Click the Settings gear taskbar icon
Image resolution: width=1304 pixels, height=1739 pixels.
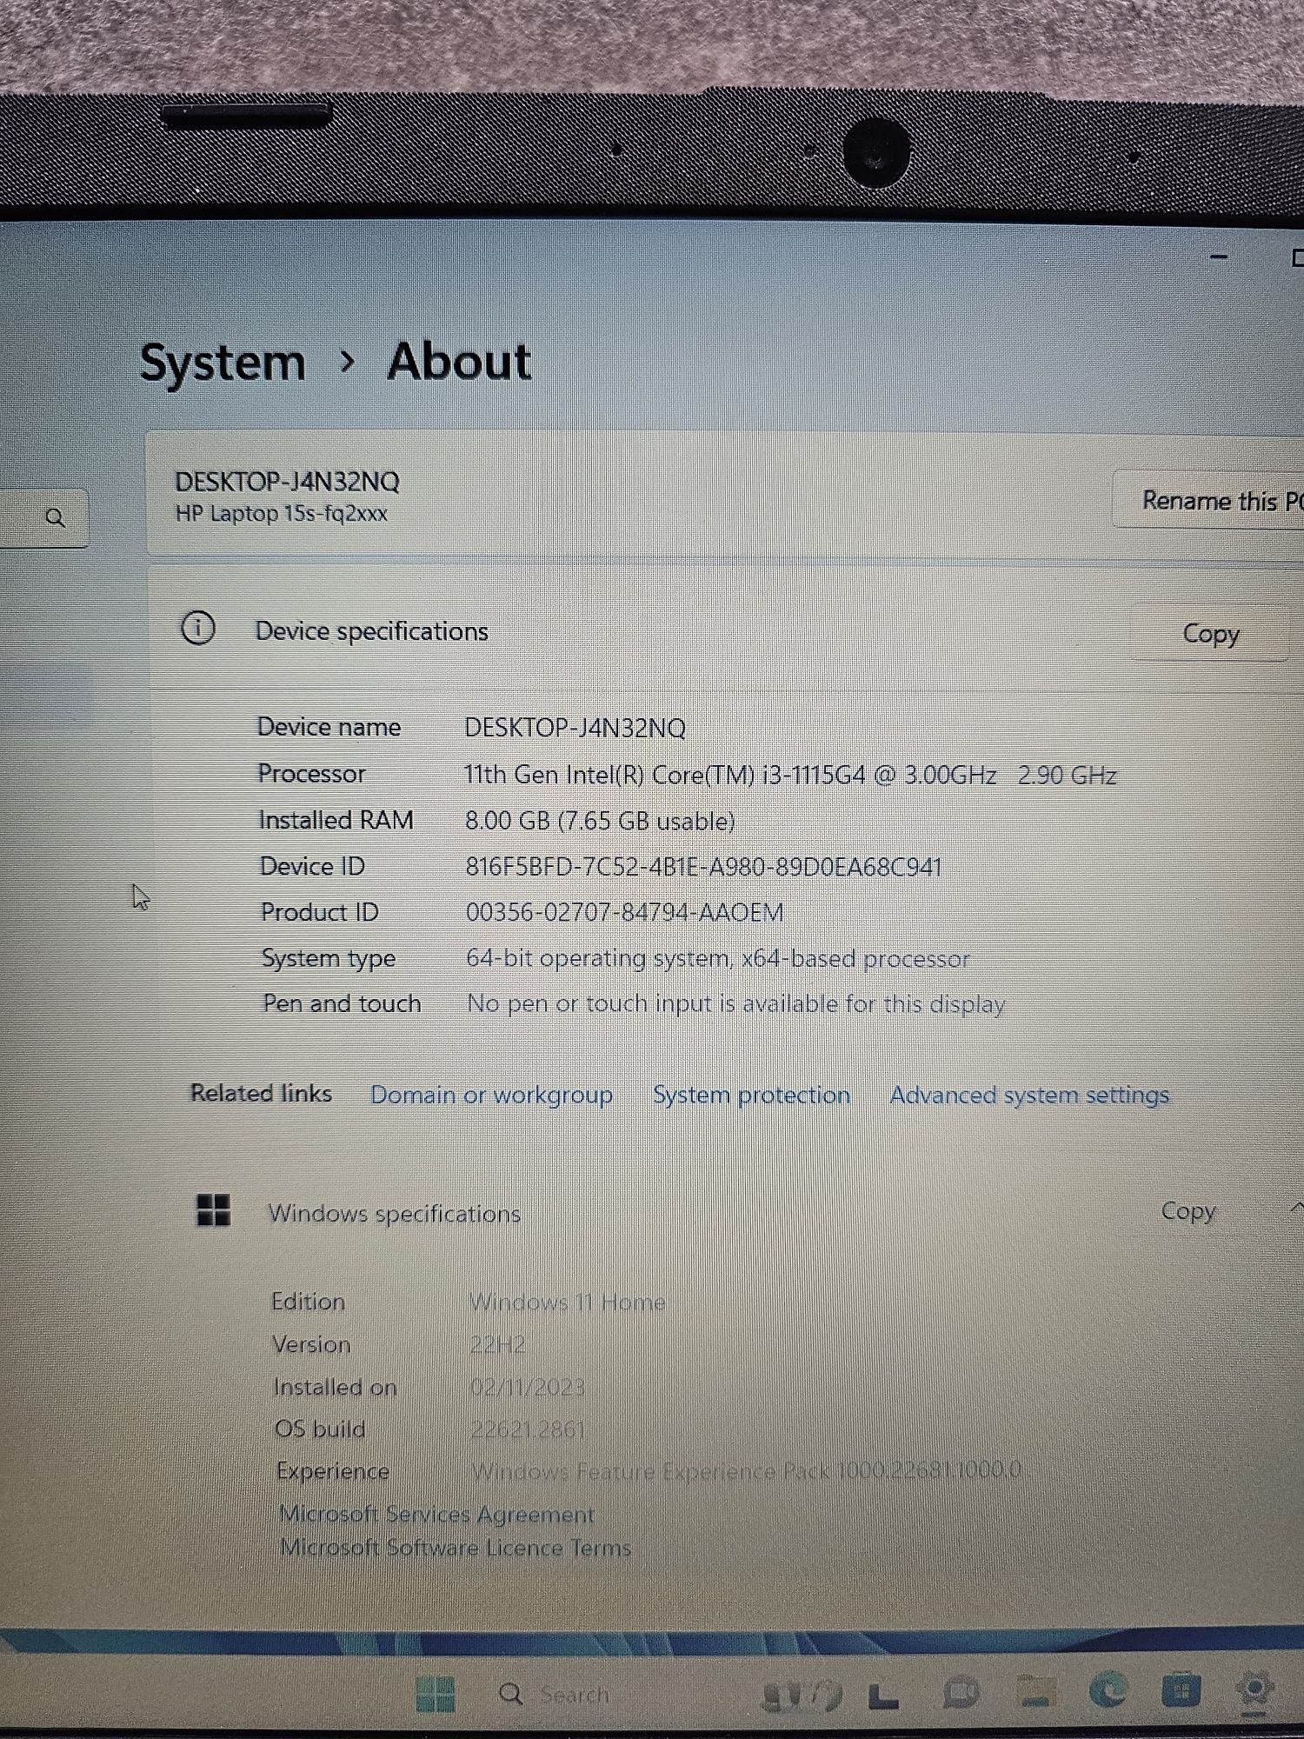(x=1254, y=1689)
